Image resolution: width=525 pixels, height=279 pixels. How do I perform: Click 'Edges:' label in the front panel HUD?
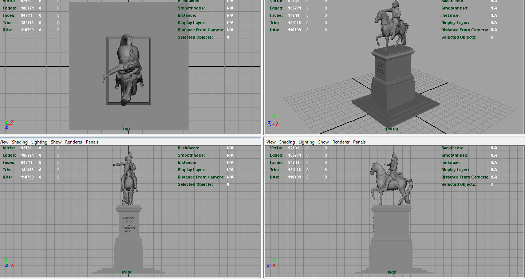pos(10,155)
